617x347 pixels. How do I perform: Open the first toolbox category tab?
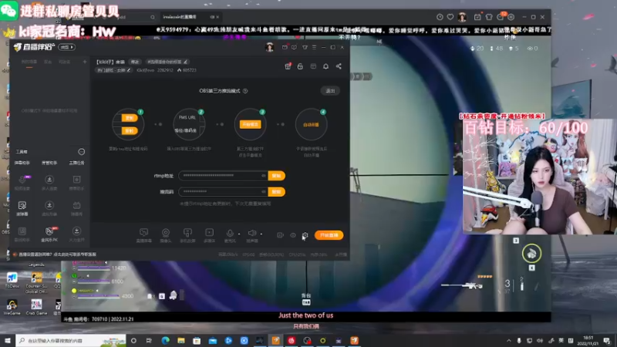tap(22, 163)
